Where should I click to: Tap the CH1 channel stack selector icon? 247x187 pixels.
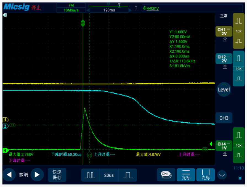click(x=166, y=175)
